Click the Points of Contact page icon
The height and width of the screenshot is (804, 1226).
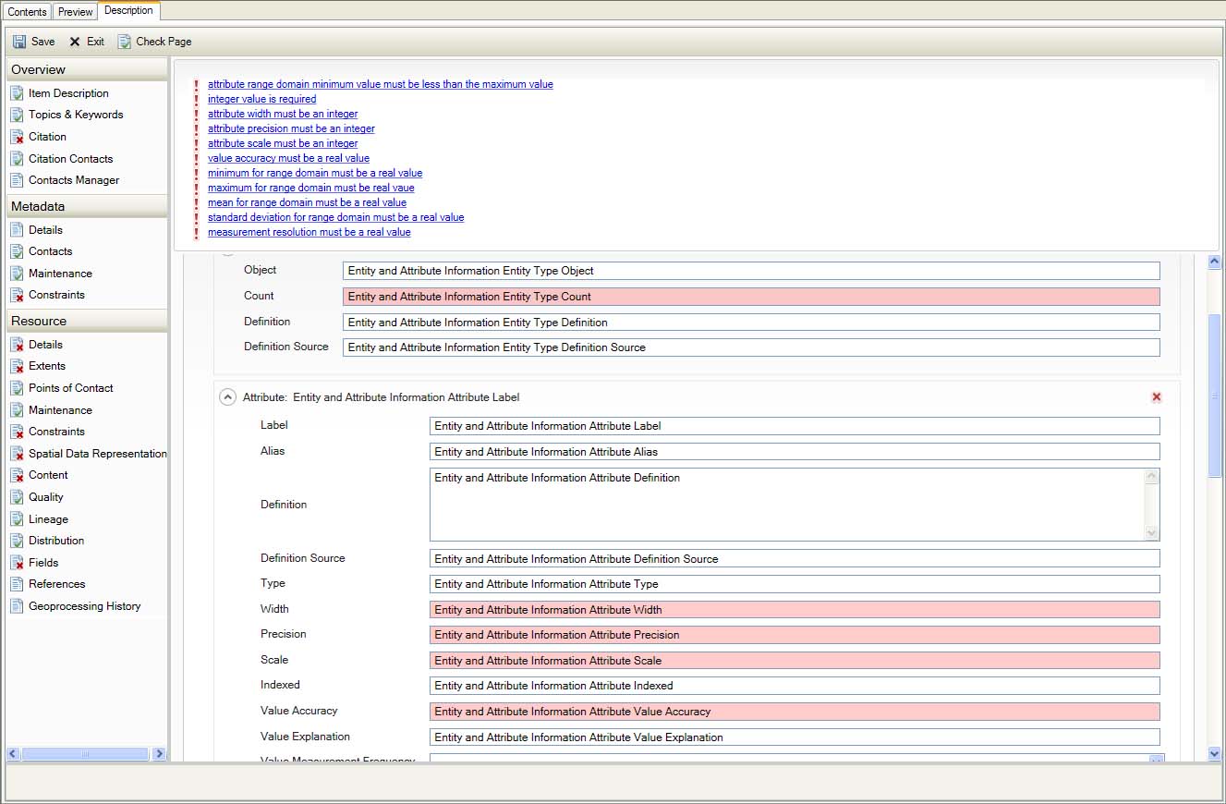(x=17, y=388)
